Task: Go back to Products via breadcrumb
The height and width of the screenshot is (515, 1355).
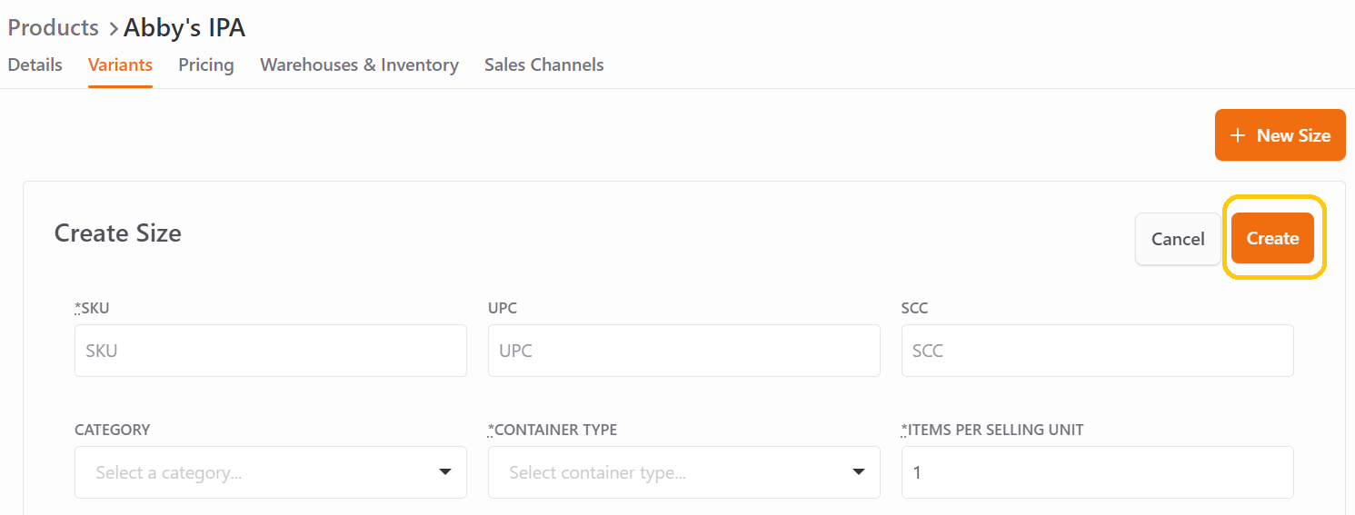Action: [x=53, y=28]
